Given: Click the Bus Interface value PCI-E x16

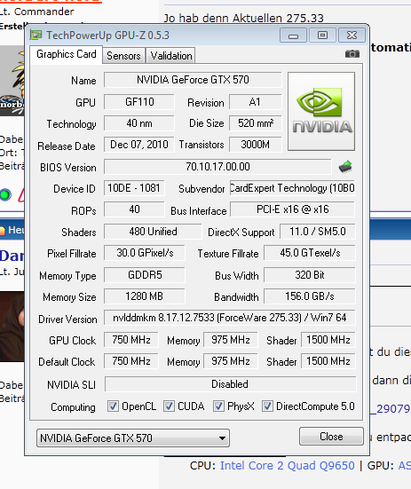Looking at the screenshot, I should point(292,209).
